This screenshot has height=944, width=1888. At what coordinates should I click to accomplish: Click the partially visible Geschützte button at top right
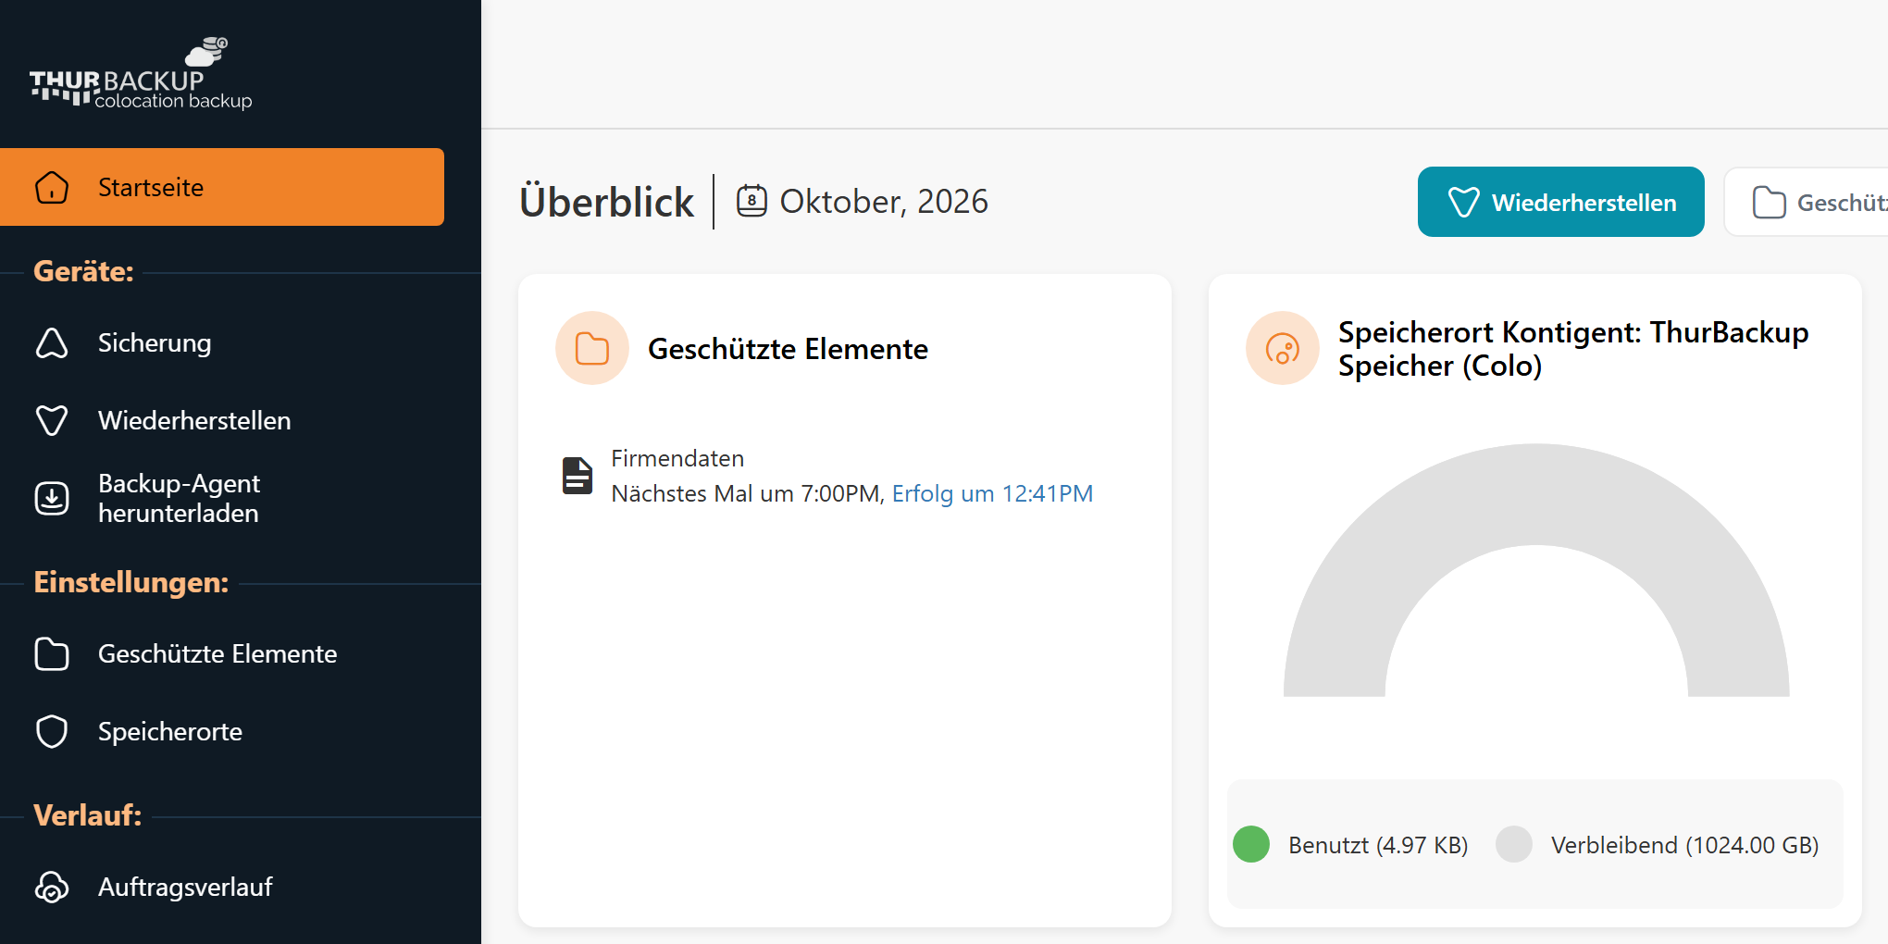pos(1806,202)
